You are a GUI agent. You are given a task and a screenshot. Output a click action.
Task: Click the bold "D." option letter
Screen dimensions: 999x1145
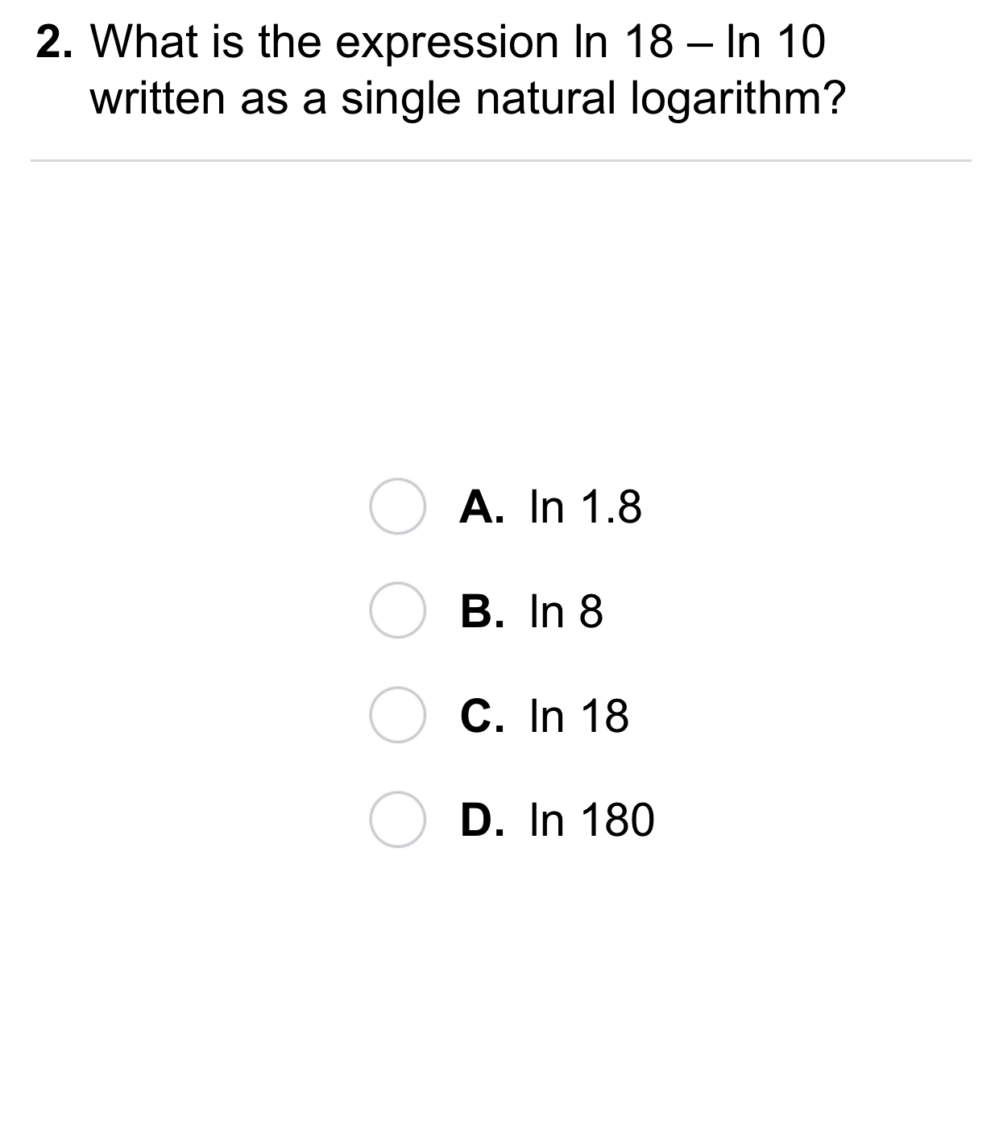[483, 821]
